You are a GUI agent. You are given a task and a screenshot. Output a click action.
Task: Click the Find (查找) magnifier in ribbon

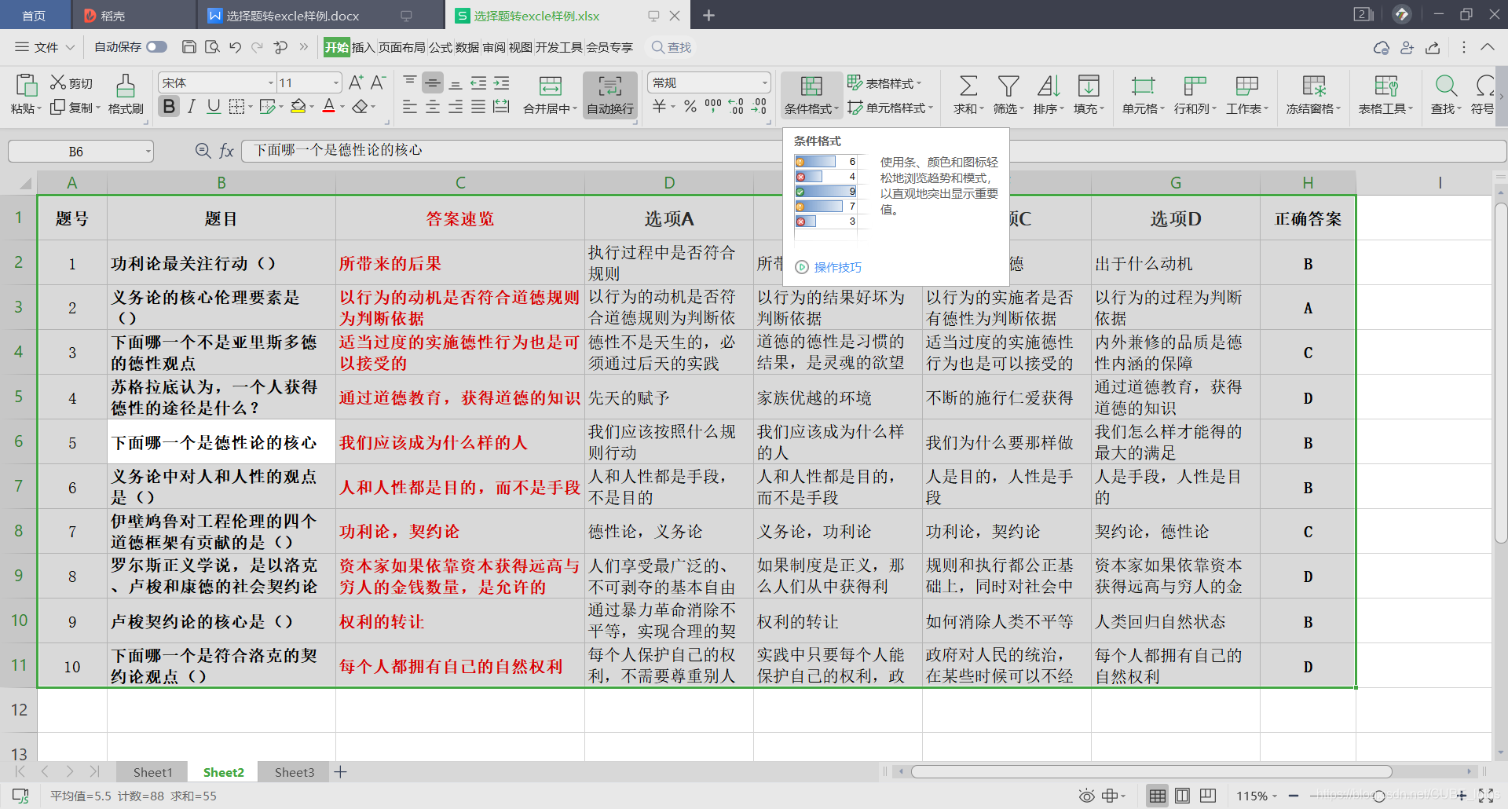point(1446,86)
